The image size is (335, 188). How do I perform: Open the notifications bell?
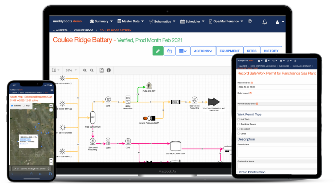265,22
